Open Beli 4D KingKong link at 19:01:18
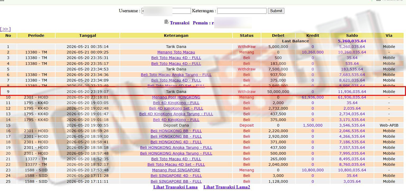The width and height of the screenshot is (406, 196). pyautogui.click(x=176, y=120)
